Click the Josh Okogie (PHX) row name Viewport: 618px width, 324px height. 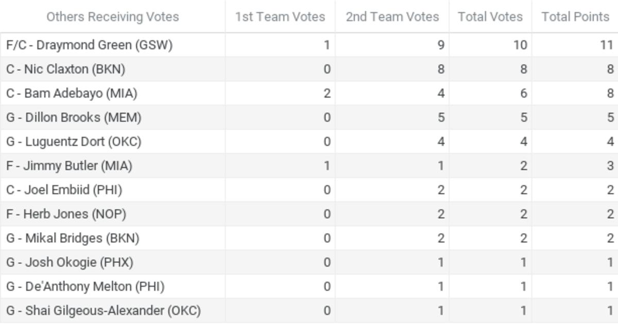pyautogui.click(x=70, y=263)
